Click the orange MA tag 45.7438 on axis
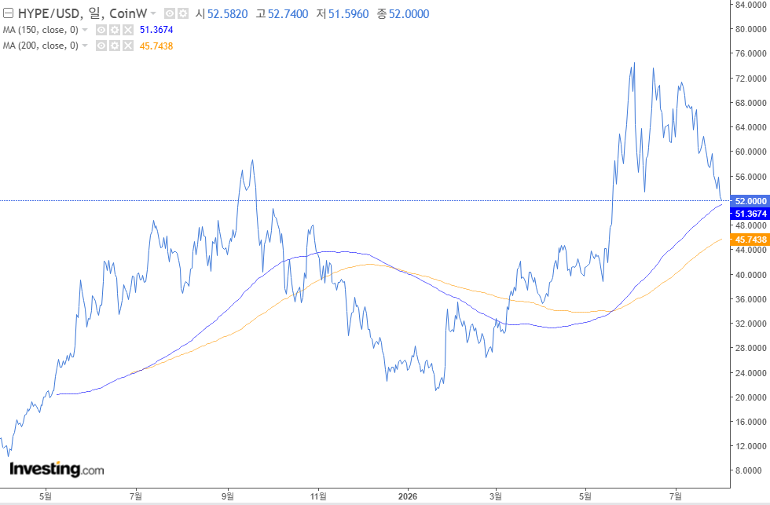The image size is (770, 505). (750, 240)
